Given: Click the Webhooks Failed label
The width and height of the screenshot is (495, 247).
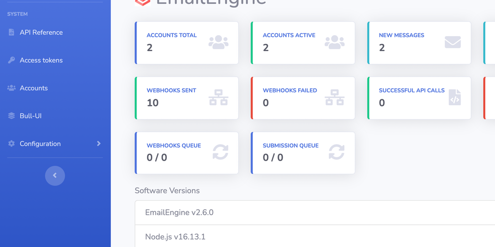Looking at the screenshot, I should tap(290, 90).
